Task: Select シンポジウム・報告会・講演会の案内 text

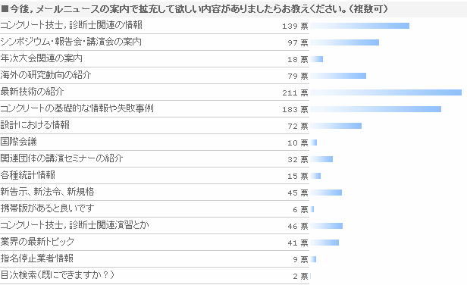Action: coord(71,42)
